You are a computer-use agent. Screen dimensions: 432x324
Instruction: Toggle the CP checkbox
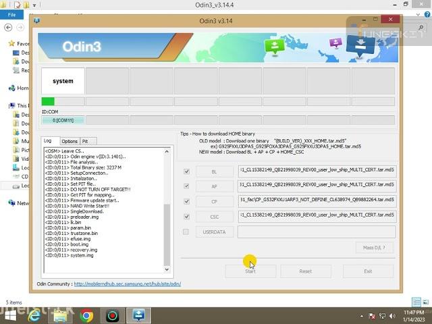(x=186, y=201)
